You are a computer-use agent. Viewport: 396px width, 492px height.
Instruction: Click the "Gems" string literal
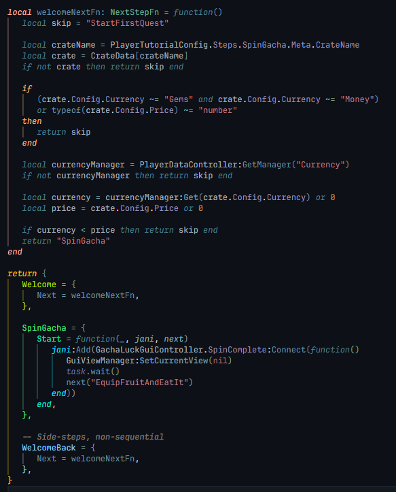click(x=179, y=99)
